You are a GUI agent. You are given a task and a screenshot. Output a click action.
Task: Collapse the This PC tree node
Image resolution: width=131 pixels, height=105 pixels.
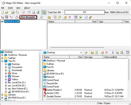tap(2, 61)
